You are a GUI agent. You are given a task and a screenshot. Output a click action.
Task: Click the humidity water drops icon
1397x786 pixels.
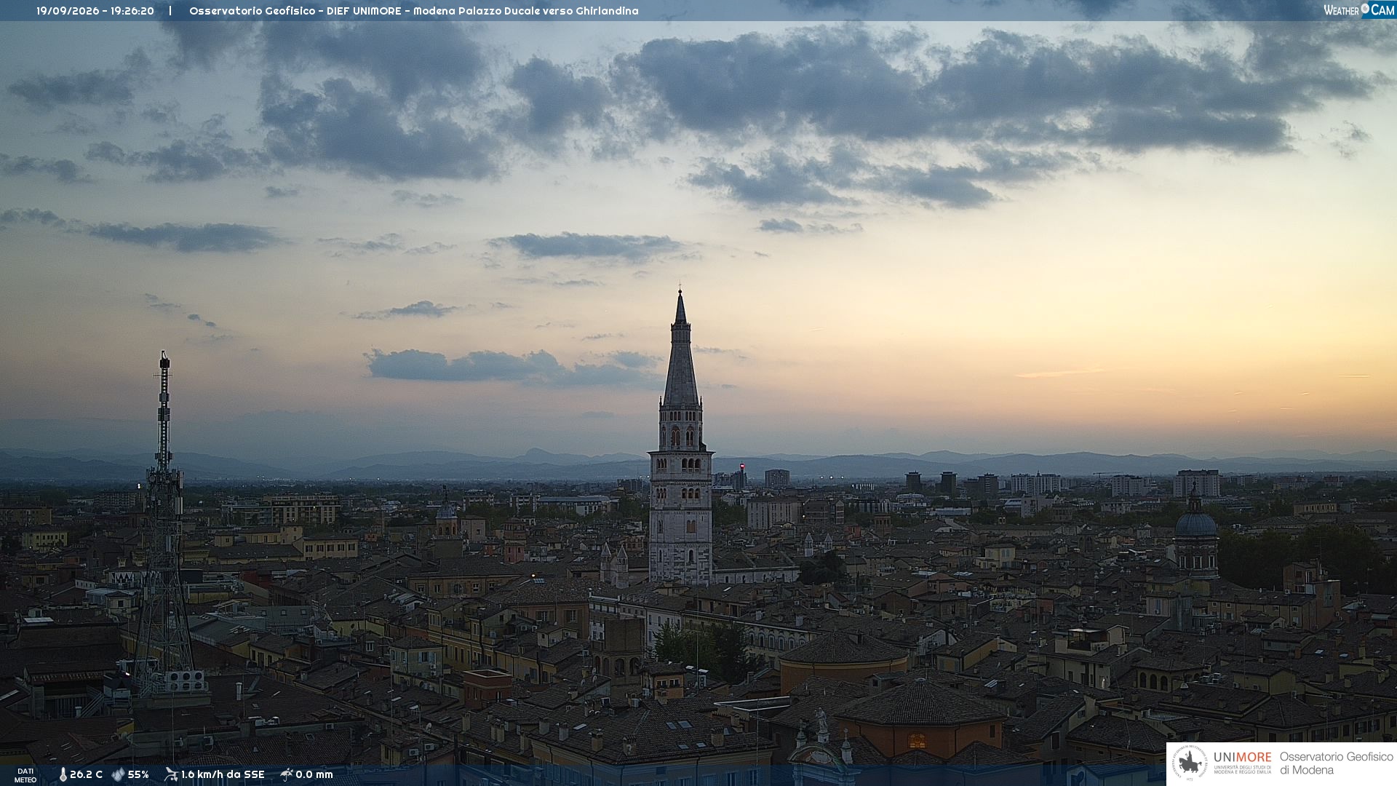[x=118, y=775]
